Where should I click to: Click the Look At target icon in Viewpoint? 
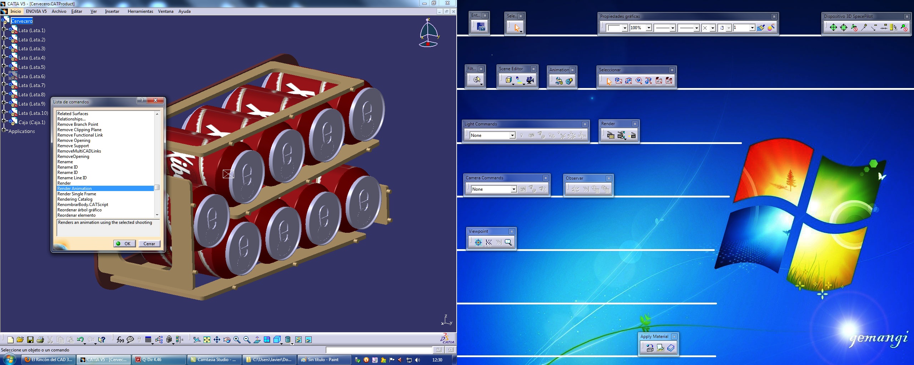[x=478, y=243]
